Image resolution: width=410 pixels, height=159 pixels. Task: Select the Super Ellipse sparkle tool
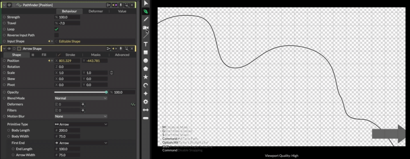click(x=146, y=93)
